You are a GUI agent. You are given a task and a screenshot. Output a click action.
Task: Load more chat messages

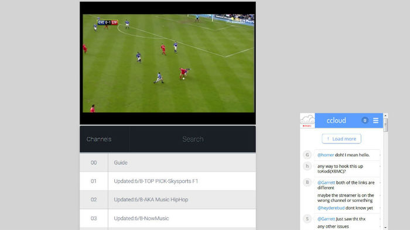[x=341, y=139]
